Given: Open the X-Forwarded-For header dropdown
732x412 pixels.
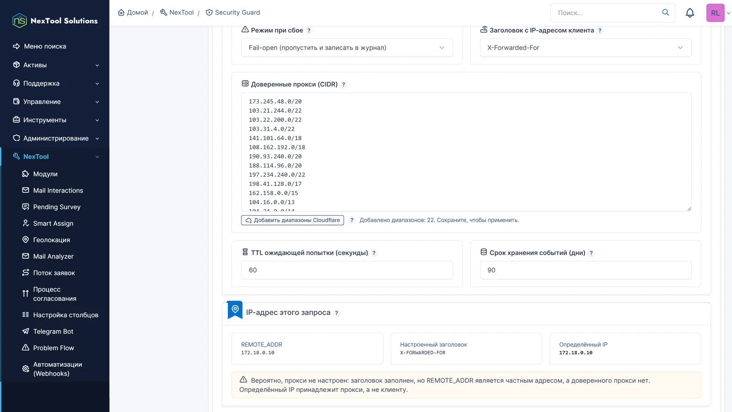Looking at the screenshot, I should tap(585, 48).
